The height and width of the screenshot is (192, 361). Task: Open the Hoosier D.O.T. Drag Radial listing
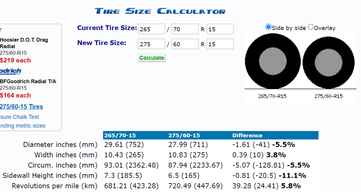[x=24, y=43]
